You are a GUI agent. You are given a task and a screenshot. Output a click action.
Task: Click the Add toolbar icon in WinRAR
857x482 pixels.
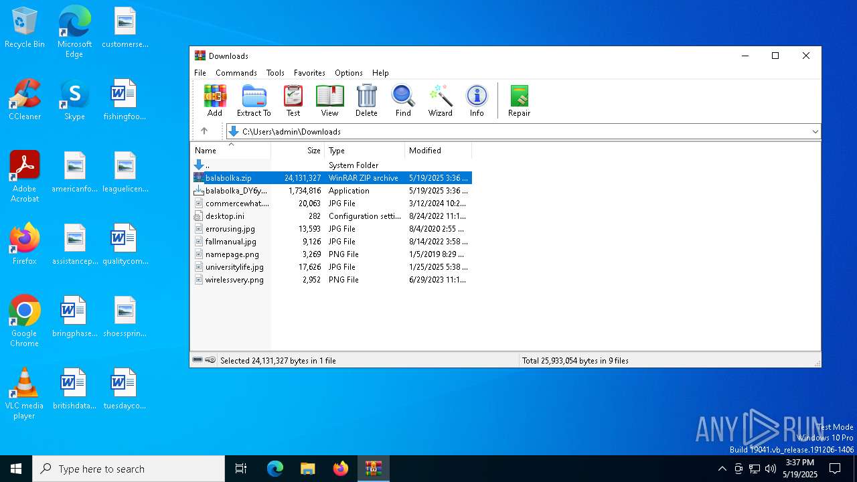click(215, 101)
